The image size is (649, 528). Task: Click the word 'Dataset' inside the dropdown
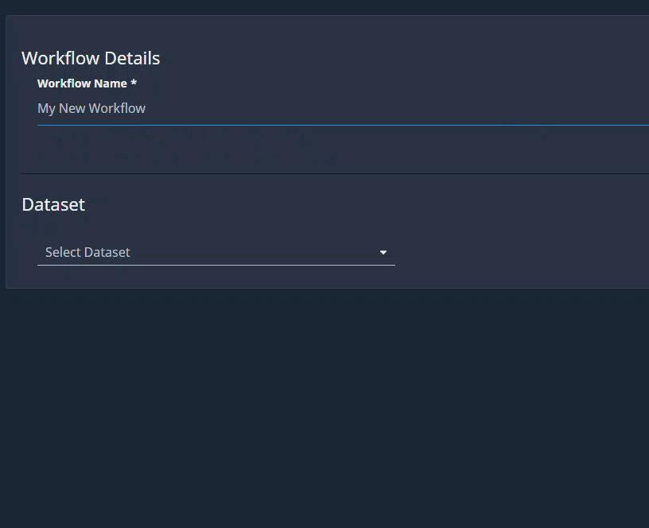[x=107, y=252]
